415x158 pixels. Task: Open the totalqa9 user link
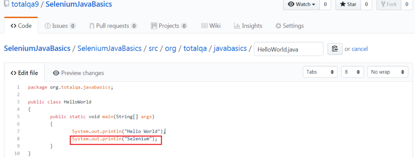tap(26, 4)
